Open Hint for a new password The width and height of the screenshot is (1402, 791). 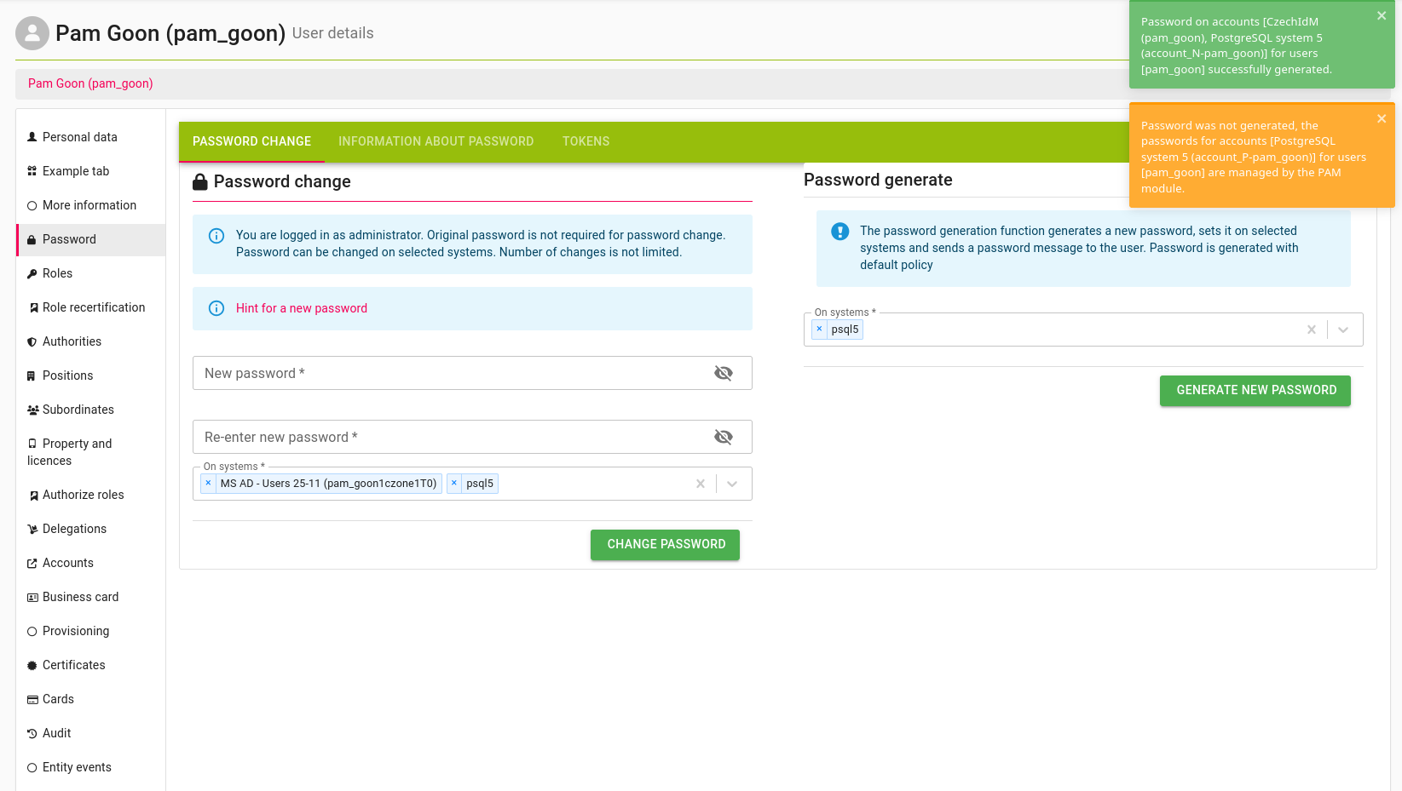coord(302,308)
